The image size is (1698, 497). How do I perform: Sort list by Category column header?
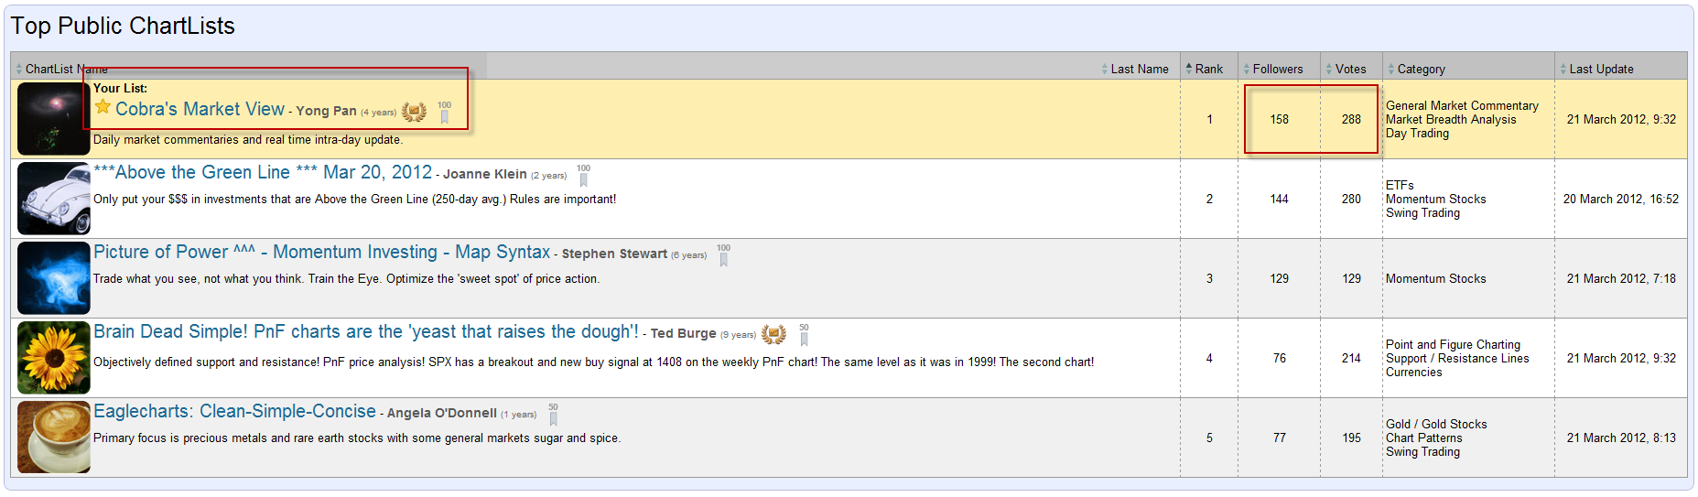tap(1416, 69)
